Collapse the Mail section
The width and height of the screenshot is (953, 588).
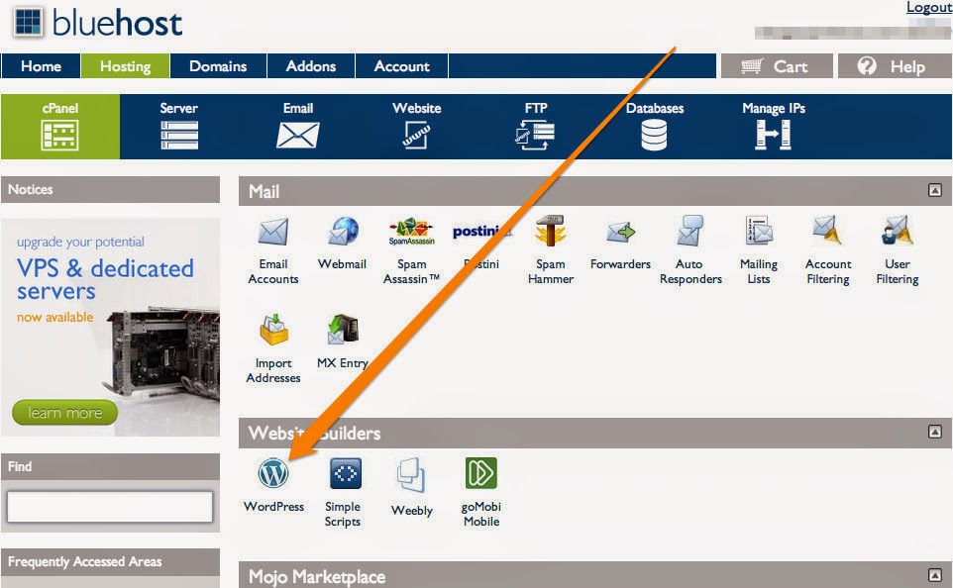935,191
